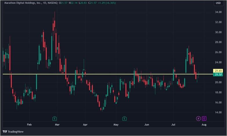This screenshot has width=227, height=136.
Task: Open the USD currency selector
Action: (218, 3)
